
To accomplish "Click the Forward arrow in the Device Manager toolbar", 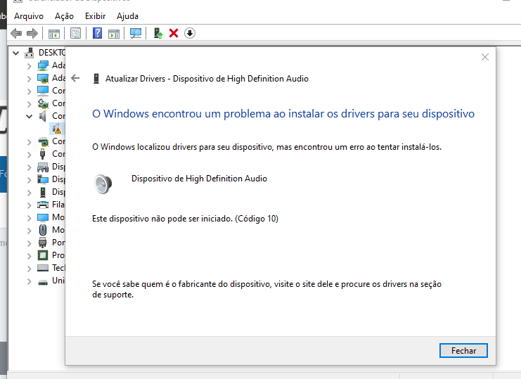I will point(32,33).
